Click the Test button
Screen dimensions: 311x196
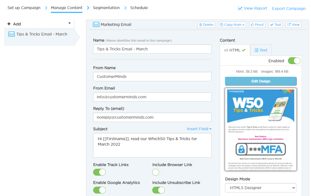[x=276, y=25]
